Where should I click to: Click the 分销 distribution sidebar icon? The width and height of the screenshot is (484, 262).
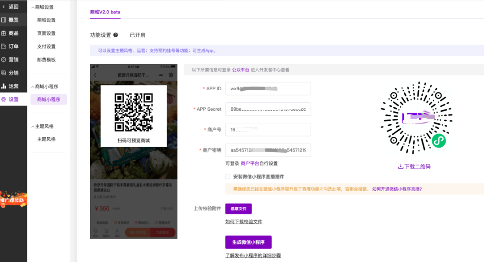coord(4,73)
